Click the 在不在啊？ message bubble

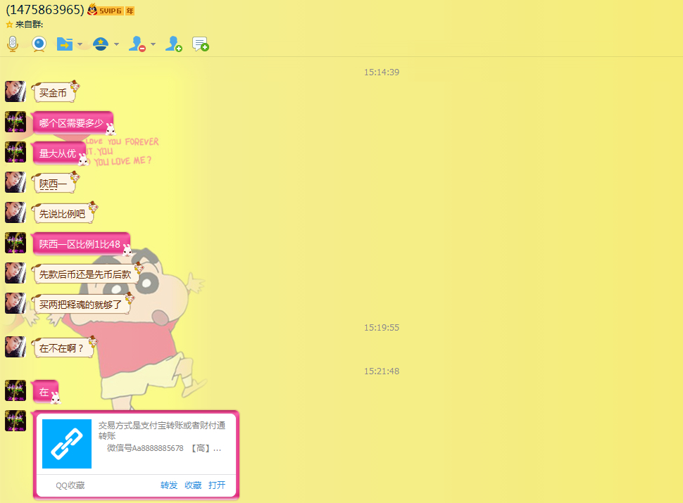pos(65,348)
